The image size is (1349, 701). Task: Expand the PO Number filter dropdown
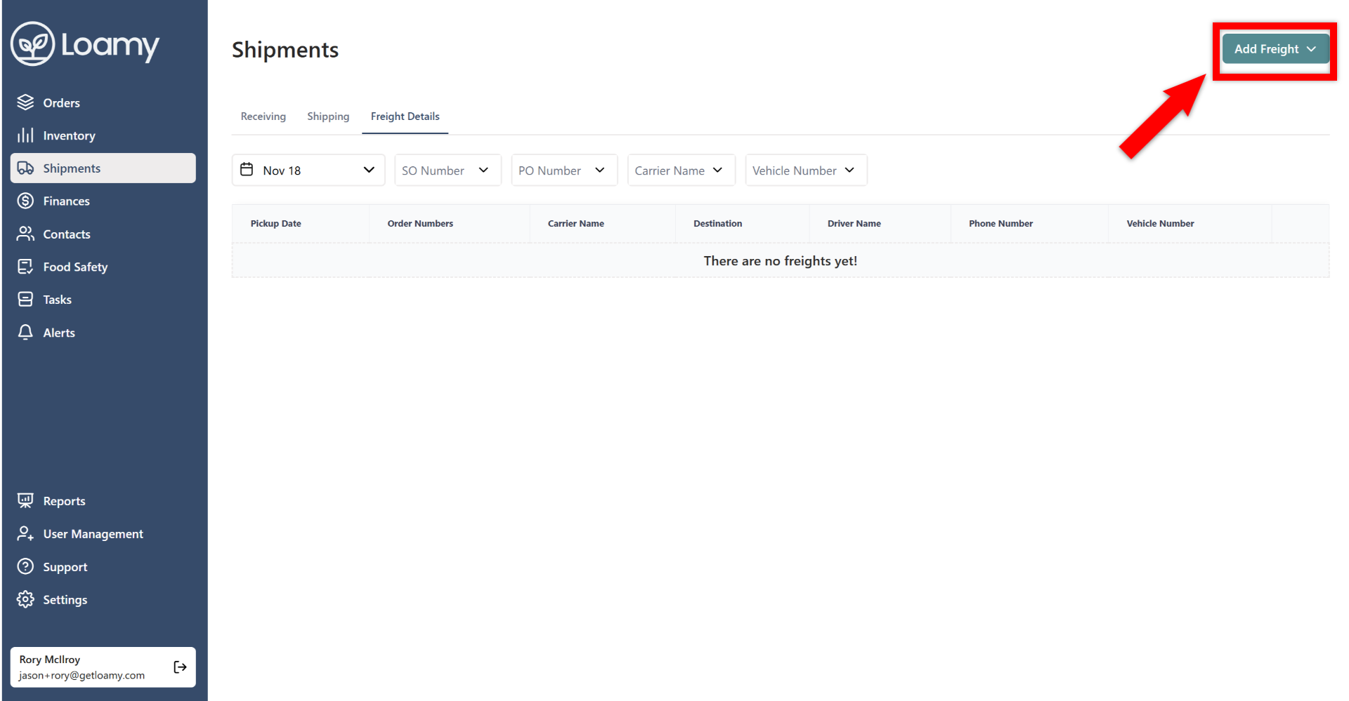click(563, 171)
